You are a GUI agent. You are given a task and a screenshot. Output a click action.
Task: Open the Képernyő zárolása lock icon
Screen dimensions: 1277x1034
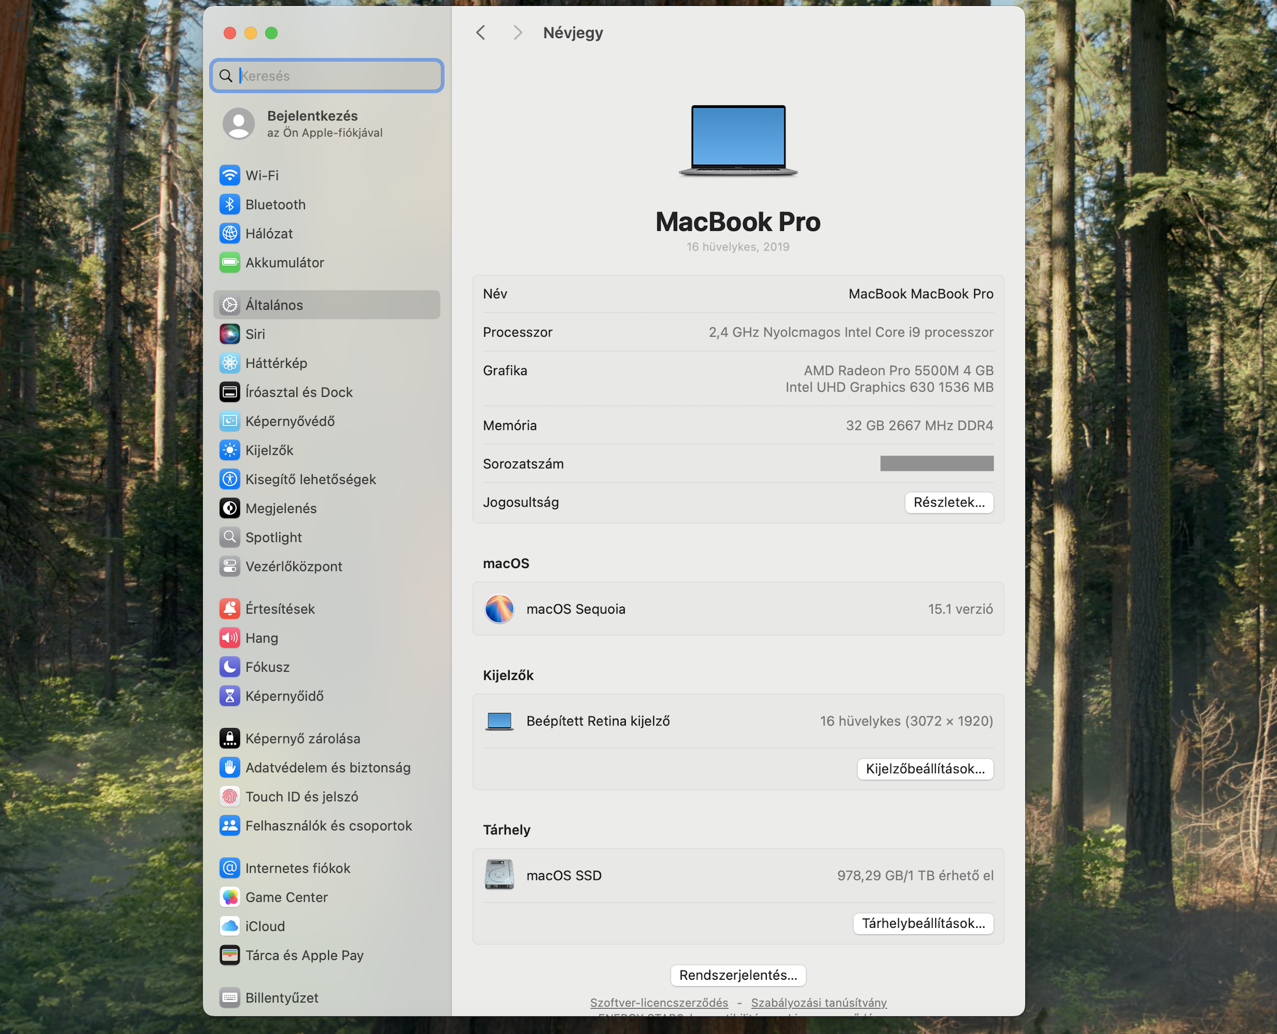[x=229, y=738]
